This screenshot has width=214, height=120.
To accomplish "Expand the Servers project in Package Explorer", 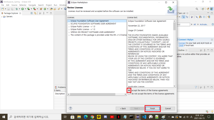I will point(2,17).
